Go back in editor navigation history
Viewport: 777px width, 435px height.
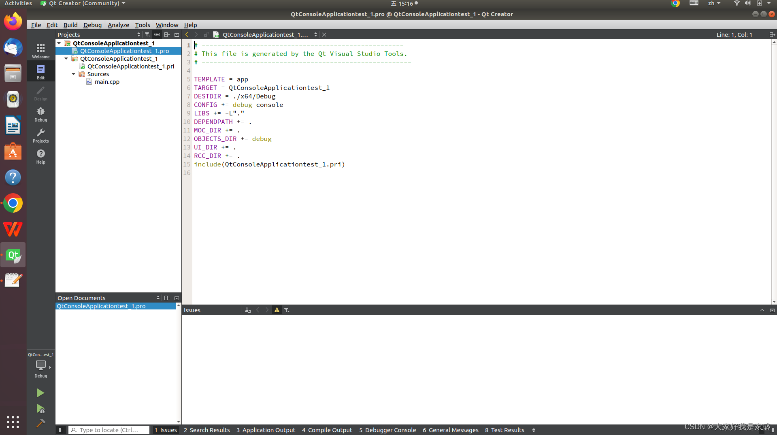[x=187, y=35]
